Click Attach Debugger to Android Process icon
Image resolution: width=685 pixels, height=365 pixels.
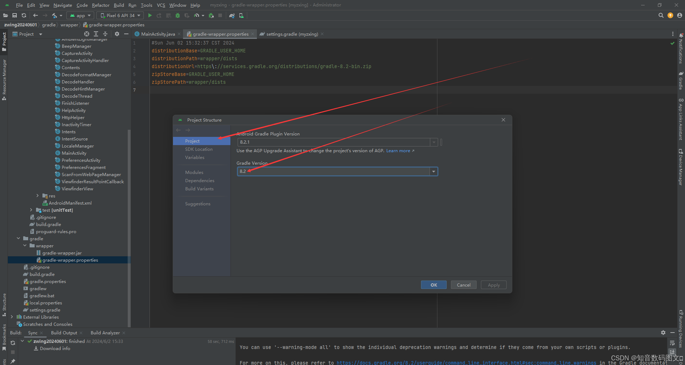click(x=211, y=15)
